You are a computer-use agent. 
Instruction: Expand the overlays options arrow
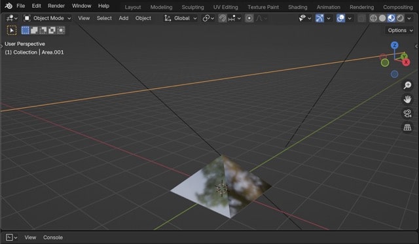tap(349, 18)
